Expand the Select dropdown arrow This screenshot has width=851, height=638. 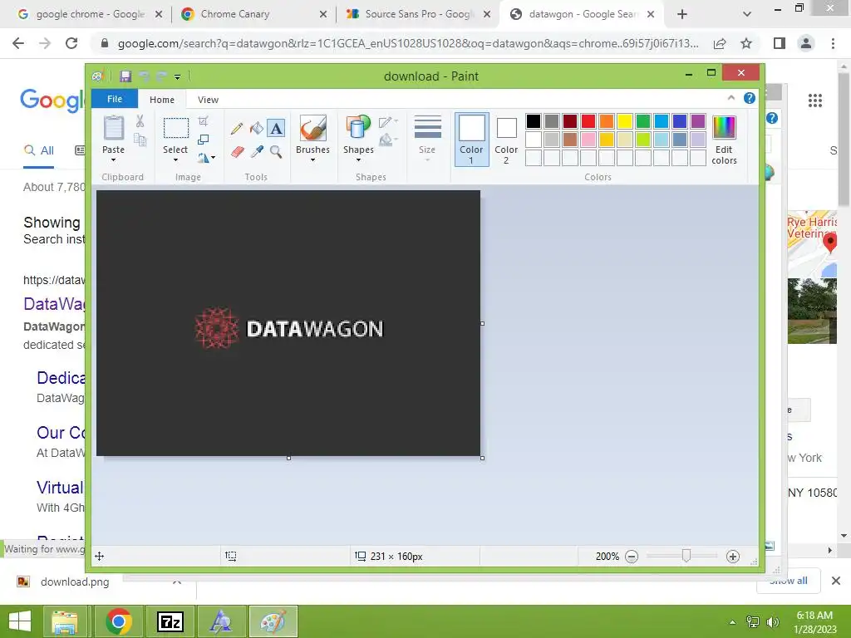pos(175,160)
